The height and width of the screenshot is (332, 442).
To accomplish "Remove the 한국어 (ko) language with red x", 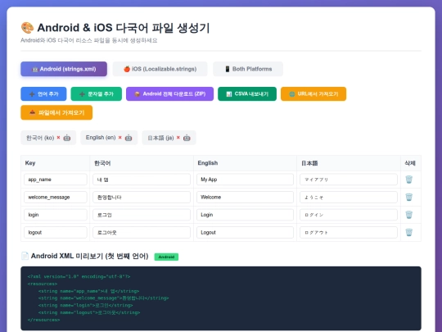I will point(58,138).
